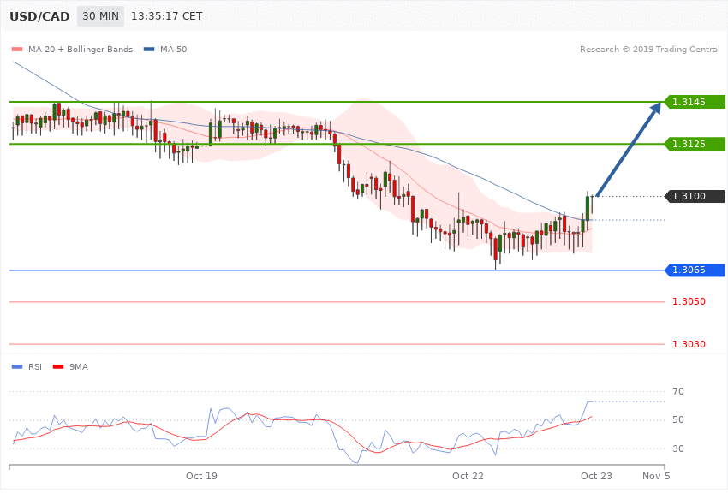Click the MA 20 + Bollinger Bands legend swatch
Image resolution: width=728 pixels, height=493 pixels.
coord(17,49)
